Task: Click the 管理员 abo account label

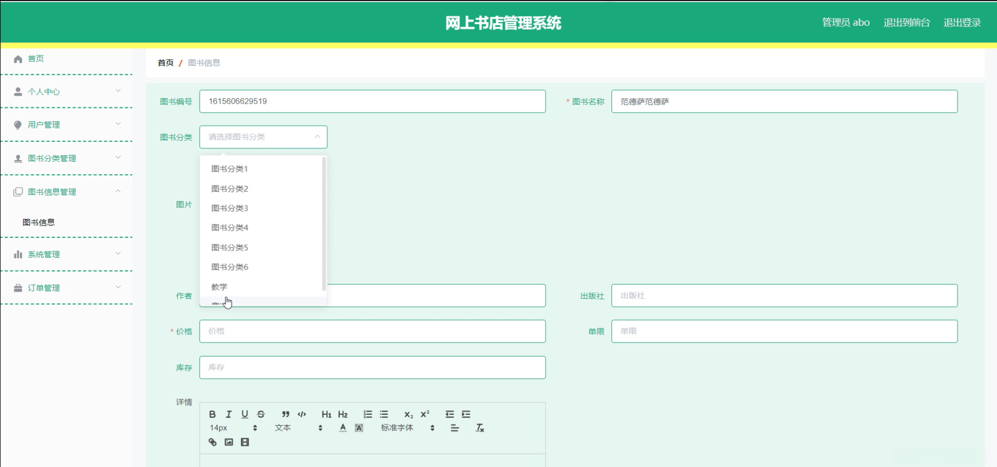Action: pyautogui.click(x=845, y=23)
